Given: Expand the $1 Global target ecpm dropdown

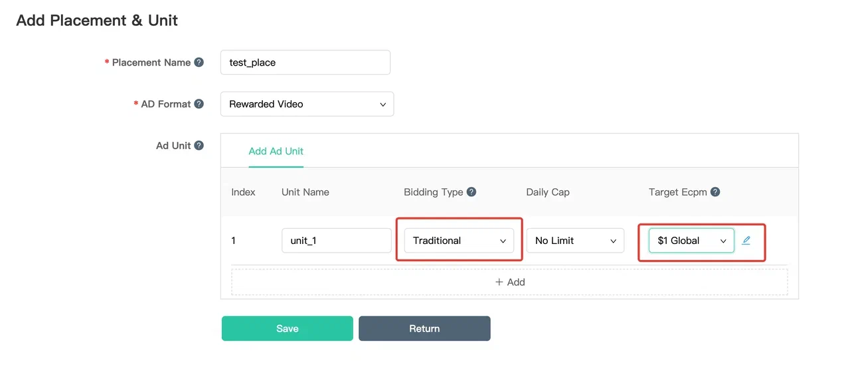Looking at the screenshot, I should coord(691,241).
